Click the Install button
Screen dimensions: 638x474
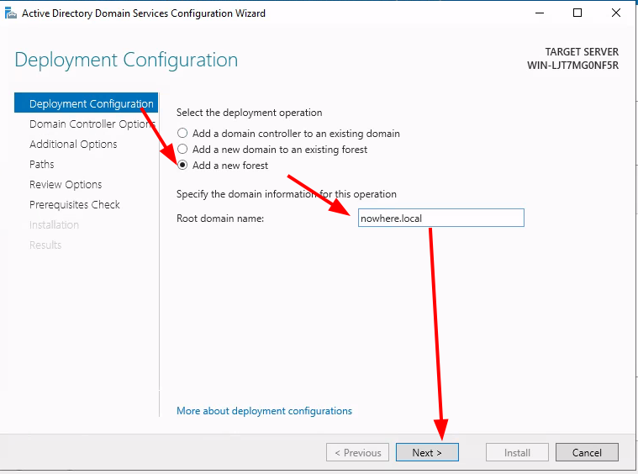pyautogui.click(x=517, y=452)
